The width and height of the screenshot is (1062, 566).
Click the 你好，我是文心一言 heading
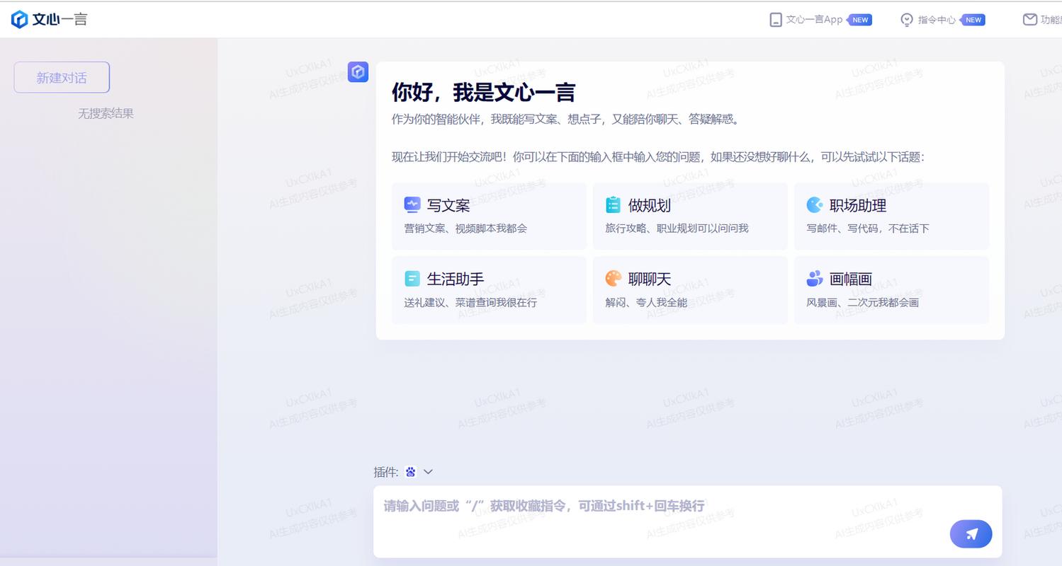tap(483, 92)
